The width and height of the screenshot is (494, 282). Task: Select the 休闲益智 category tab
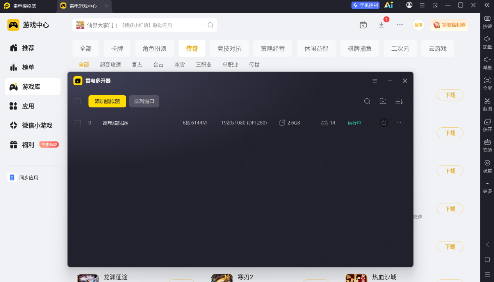316,48
